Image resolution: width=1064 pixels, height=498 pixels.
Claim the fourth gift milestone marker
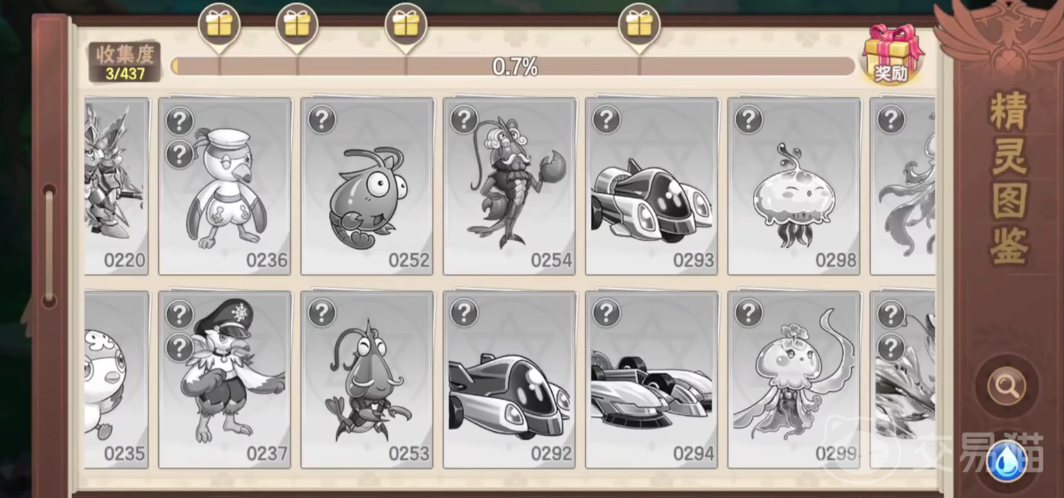639,28
